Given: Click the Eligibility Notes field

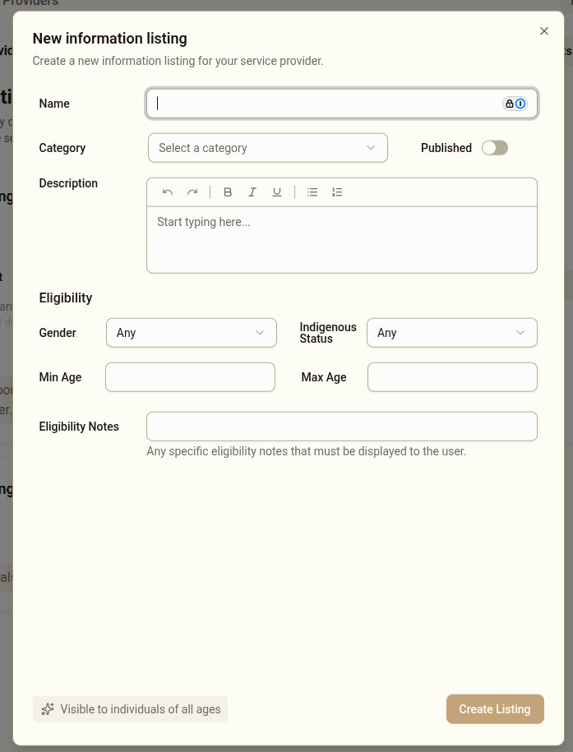Looking at the screenshot, I should point(341,427).
